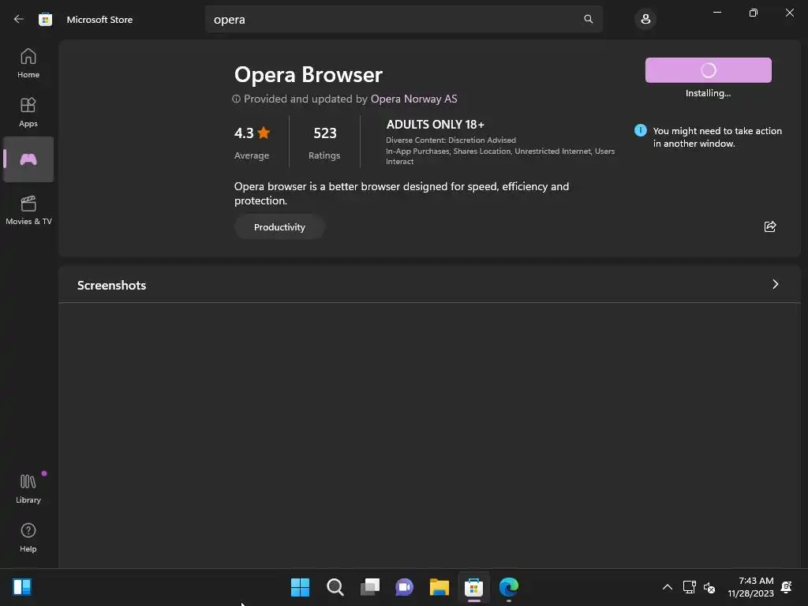Click the app description about speed
This screenshot has height=606, width=808.
click(x=402, y=193)
